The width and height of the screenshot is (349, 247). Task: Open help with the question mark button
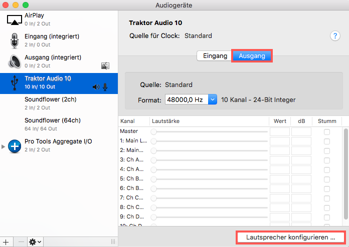[x=335, y=35]
